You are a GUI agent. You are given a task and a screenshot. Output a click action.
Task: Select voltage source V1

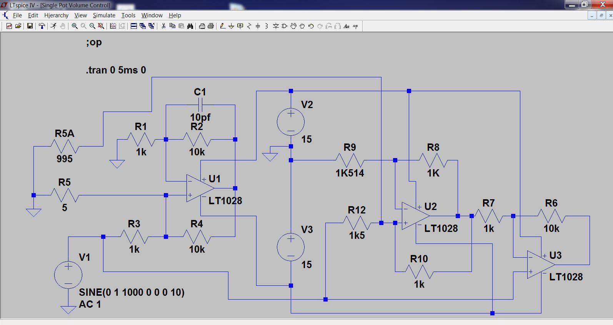(x=68, y=275)
